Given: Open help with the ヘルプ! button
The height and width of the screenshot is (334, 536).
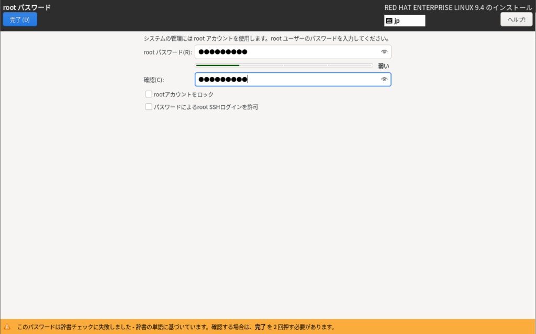Looking at the screenshot, I should click(516, 20).
